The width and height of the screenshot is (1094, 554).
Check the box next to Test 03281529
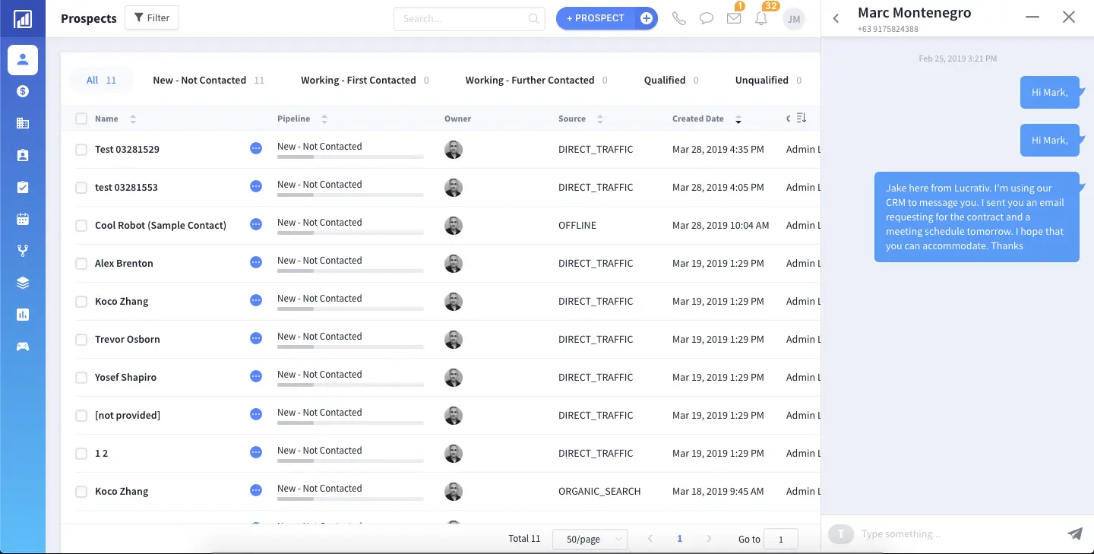tap(81, 150)
